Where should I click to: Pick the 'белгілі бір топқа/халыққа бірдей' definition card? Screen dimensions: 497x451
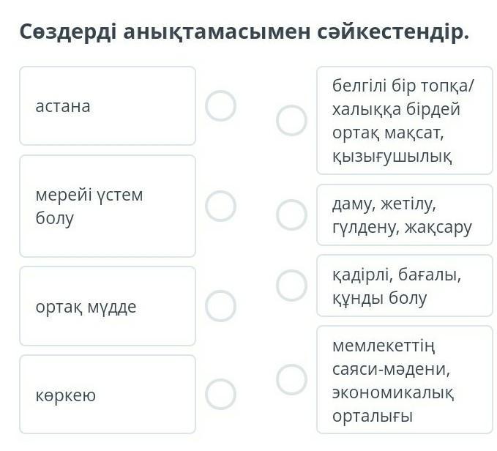tap(404, 120)
